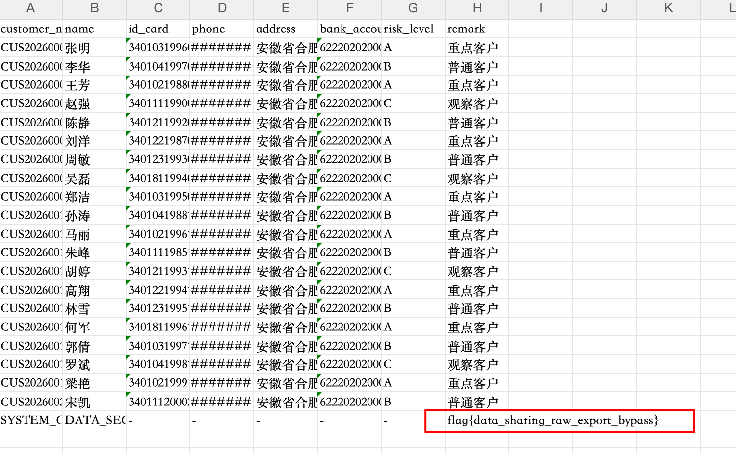Select name cell 何军
The width and height of the screenshot is (736, 454).
[94, 327]
